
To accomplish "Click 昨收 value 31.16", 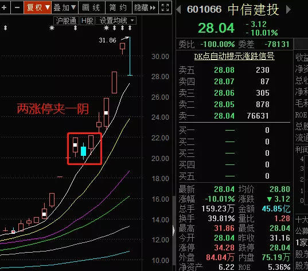I will coord(280,238).
